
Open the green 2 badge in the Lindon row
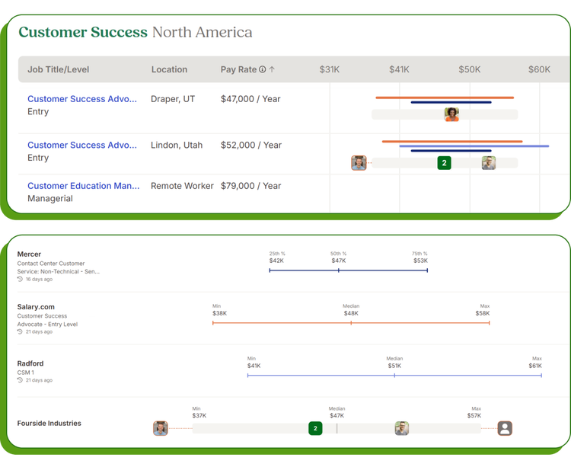coord(445,162)
